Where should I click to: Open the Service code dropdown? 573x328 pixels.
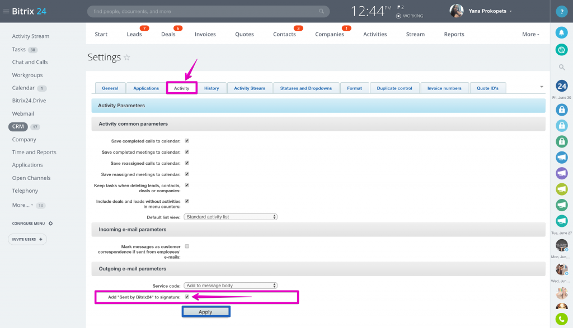[231, 286]
